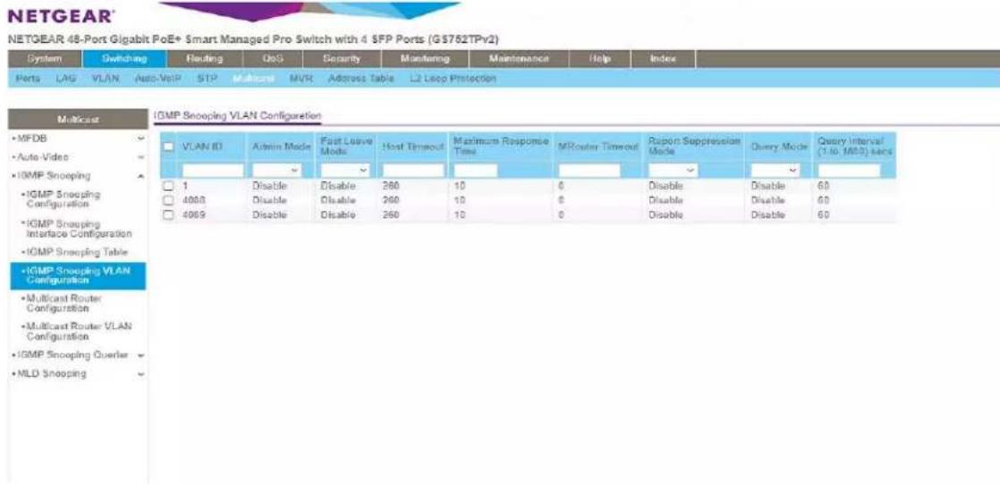Viewport: 1000px width, 484px height.
Task: Click the Multicast sidebar header
Action: [77, 119]
